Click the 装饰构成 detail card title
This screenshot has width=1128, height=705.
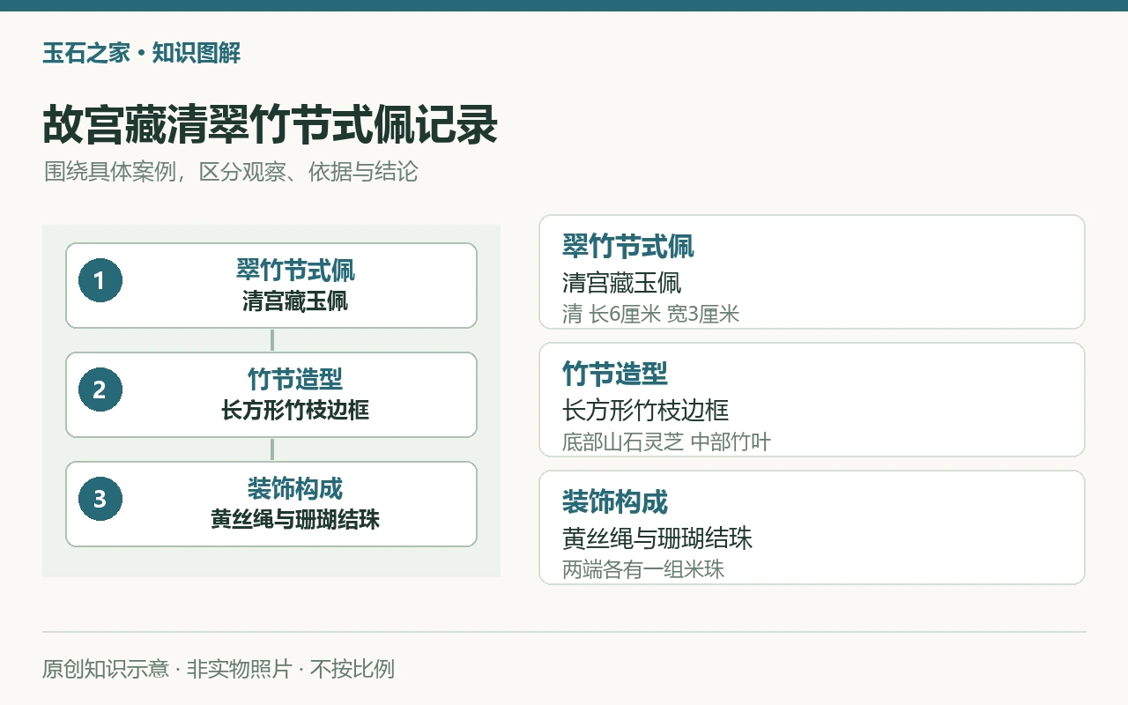tap(615, 501)
